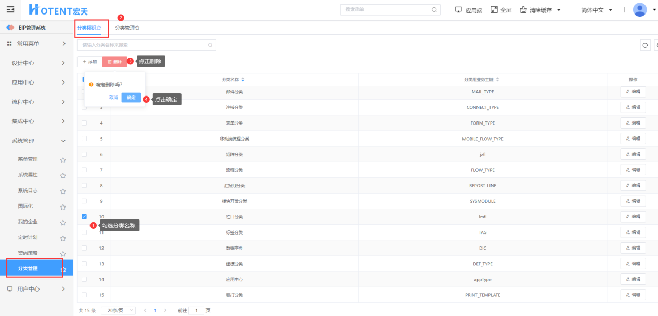Check the row 6 矩阵分类 checkbox
The height and width of the screenshot is (316, 658).
coord(84,154)
